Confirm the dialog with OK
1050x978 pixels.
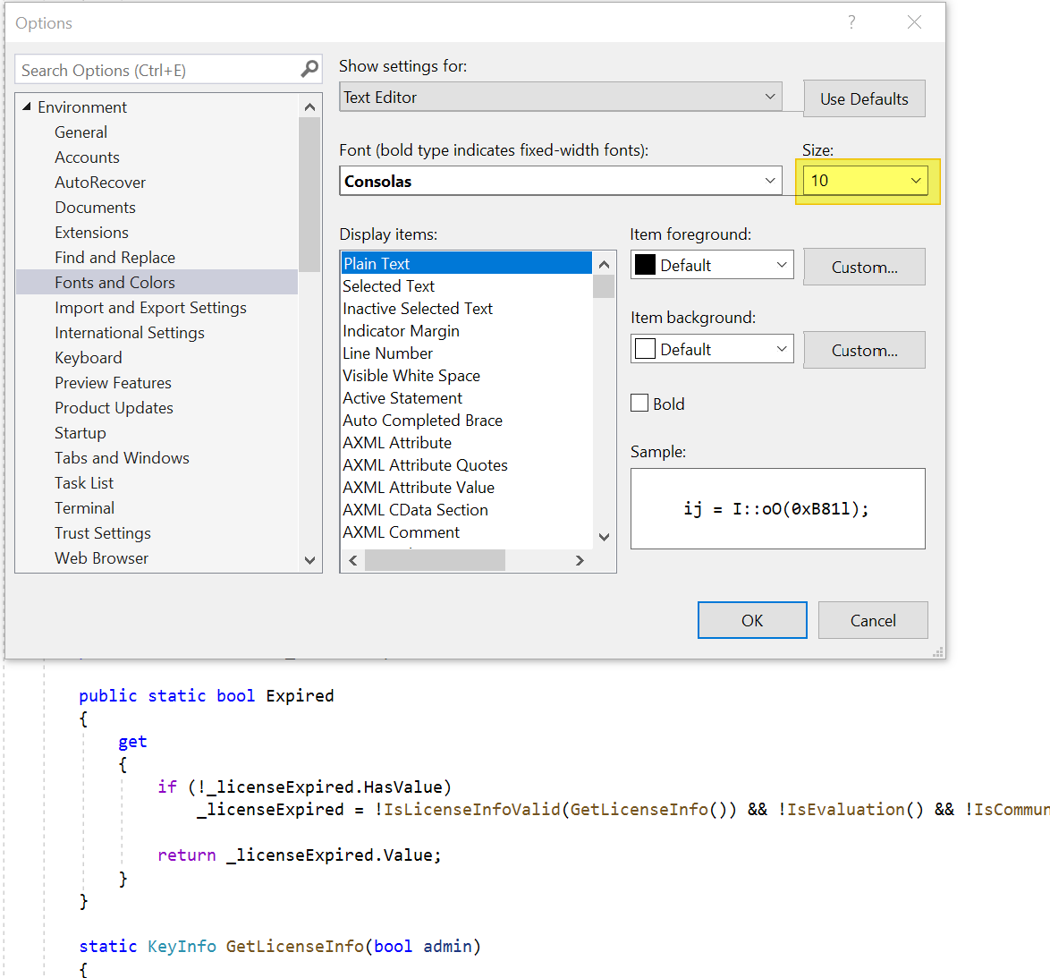click(752, 620)
